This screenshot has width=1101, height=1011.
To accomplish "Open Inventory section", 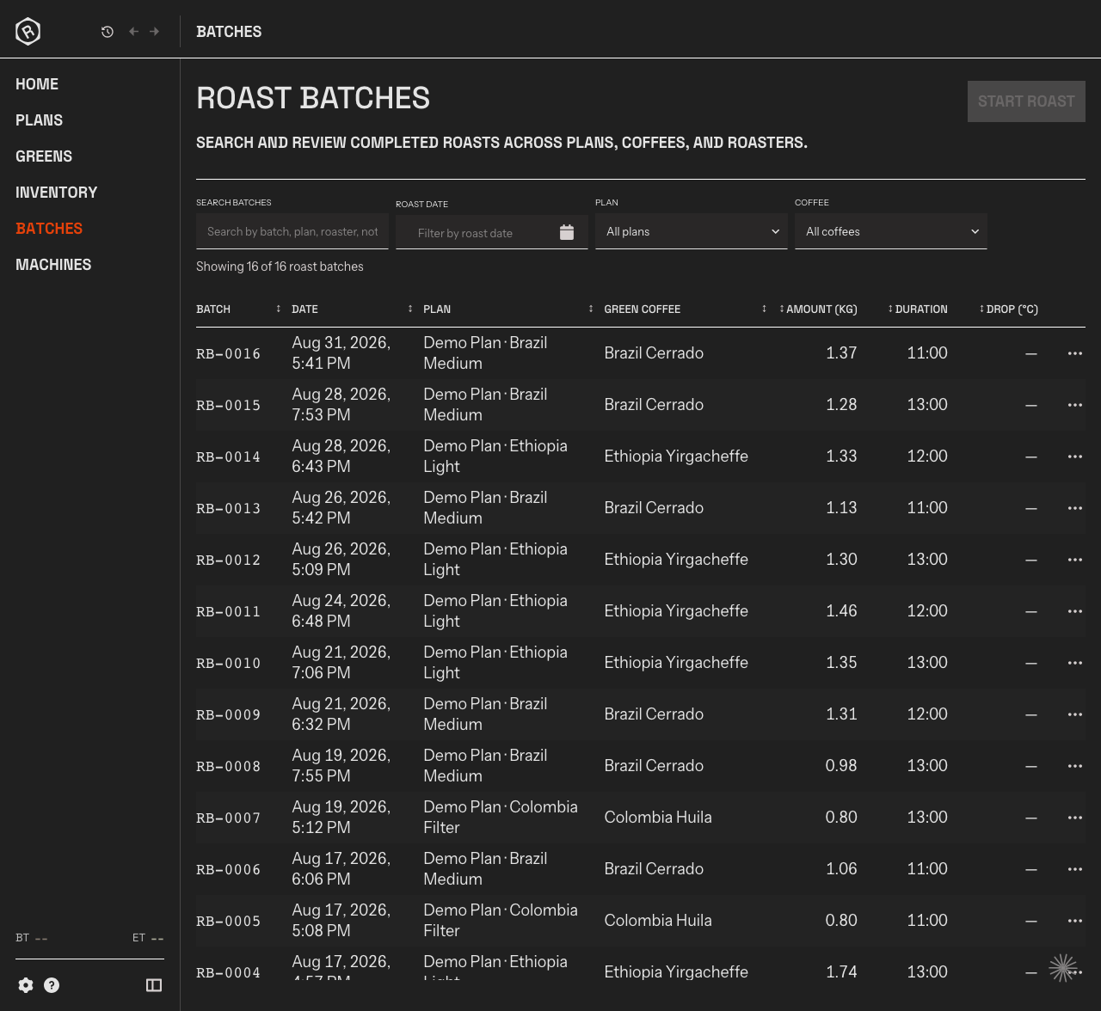I will click(x=57, y=193).
